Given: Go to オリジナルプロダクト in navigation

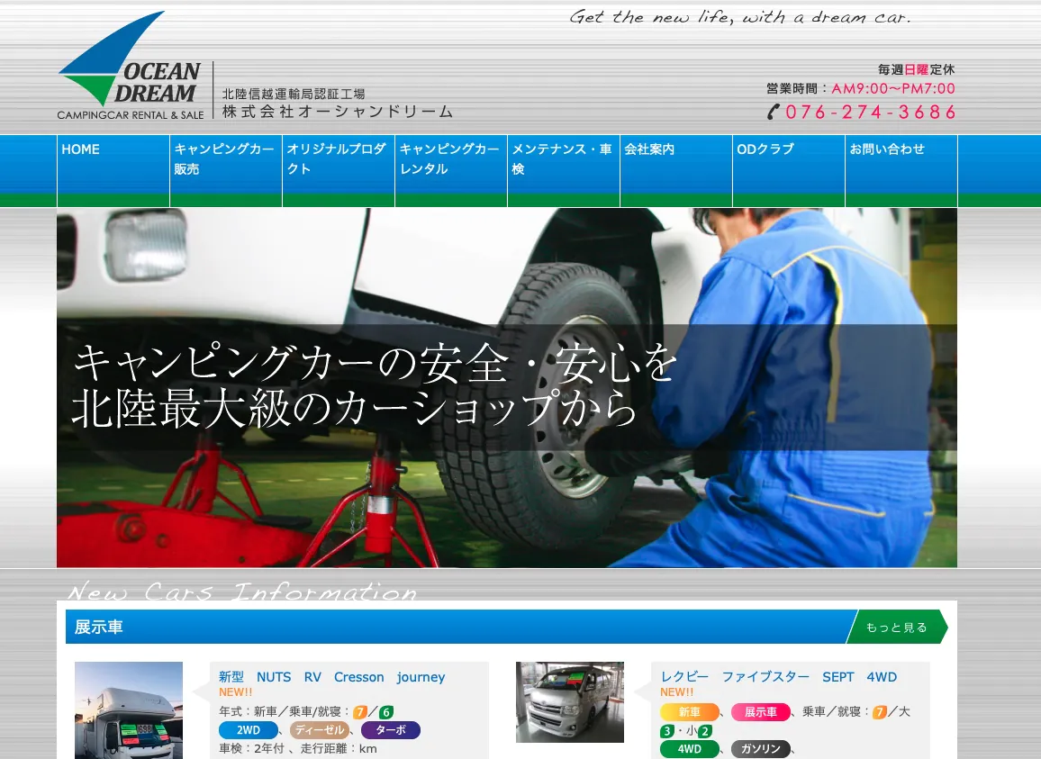Looking at the screenshot, I should 339,171.
